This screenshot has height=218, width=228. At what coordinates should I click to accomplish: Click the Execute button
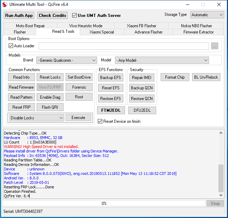[78, 118]
